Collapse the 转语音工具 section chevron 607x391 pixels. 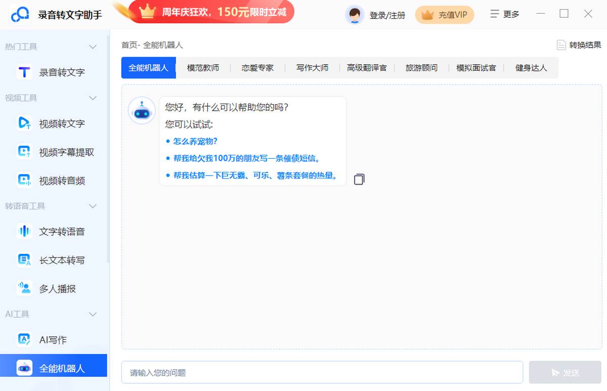93,206
